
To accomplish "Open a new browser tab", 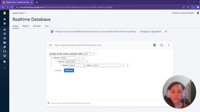I will (x=37, y=2).
